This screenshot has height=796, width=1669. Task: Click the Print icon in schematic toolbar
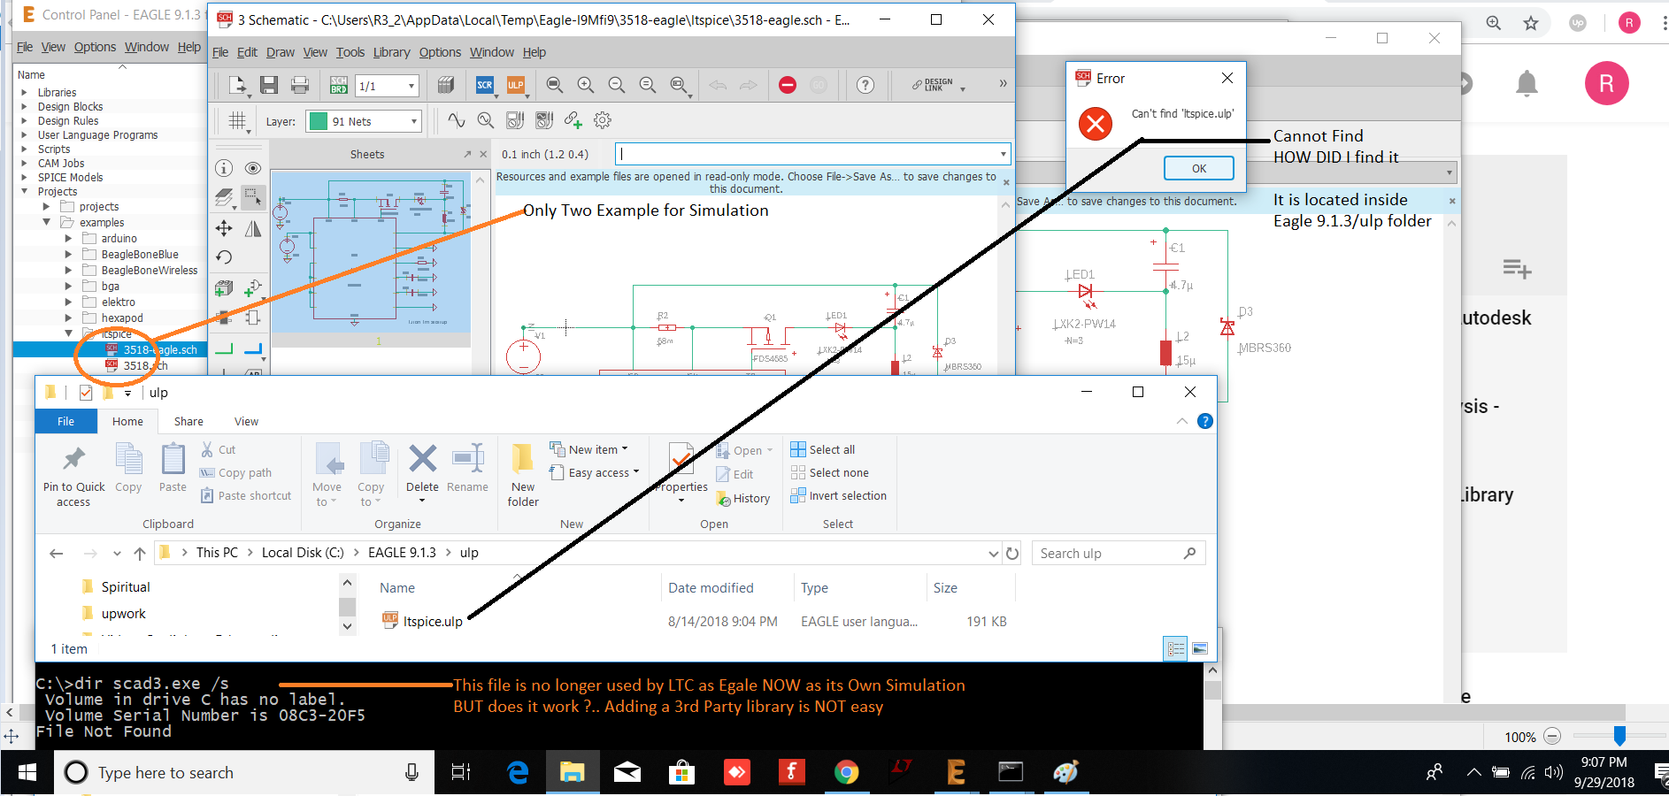pos(300,85)
